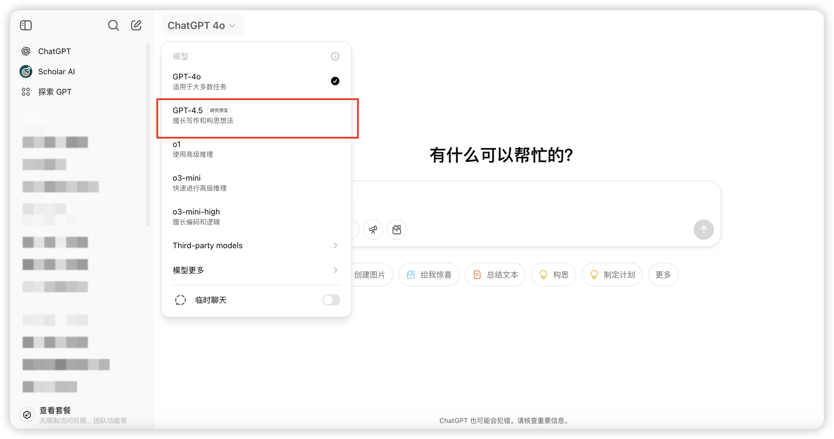The image size is (834, 439).
Task: Click the 创建图片 suggestion button
Action: tap(372, 275)
